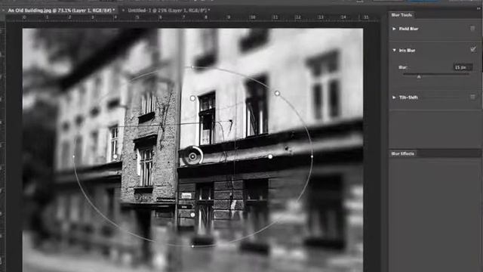Click the horizontal ruler above the canvas

[x=192, y=17]
